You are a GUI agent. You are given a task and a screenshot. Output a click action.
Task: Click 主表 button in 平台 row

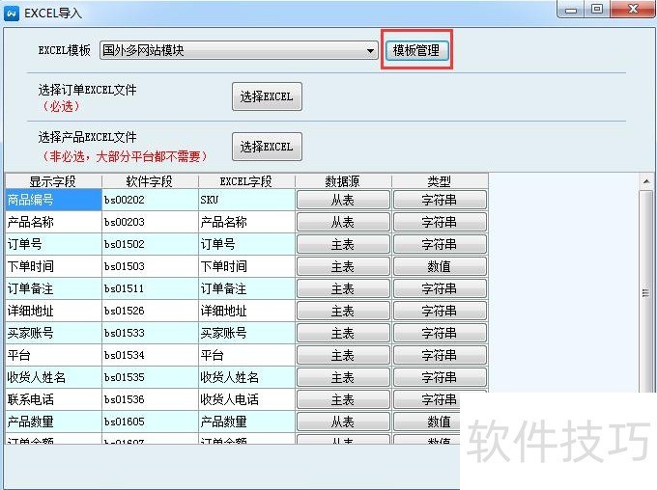pyautogui.click(x=343, y=356)
